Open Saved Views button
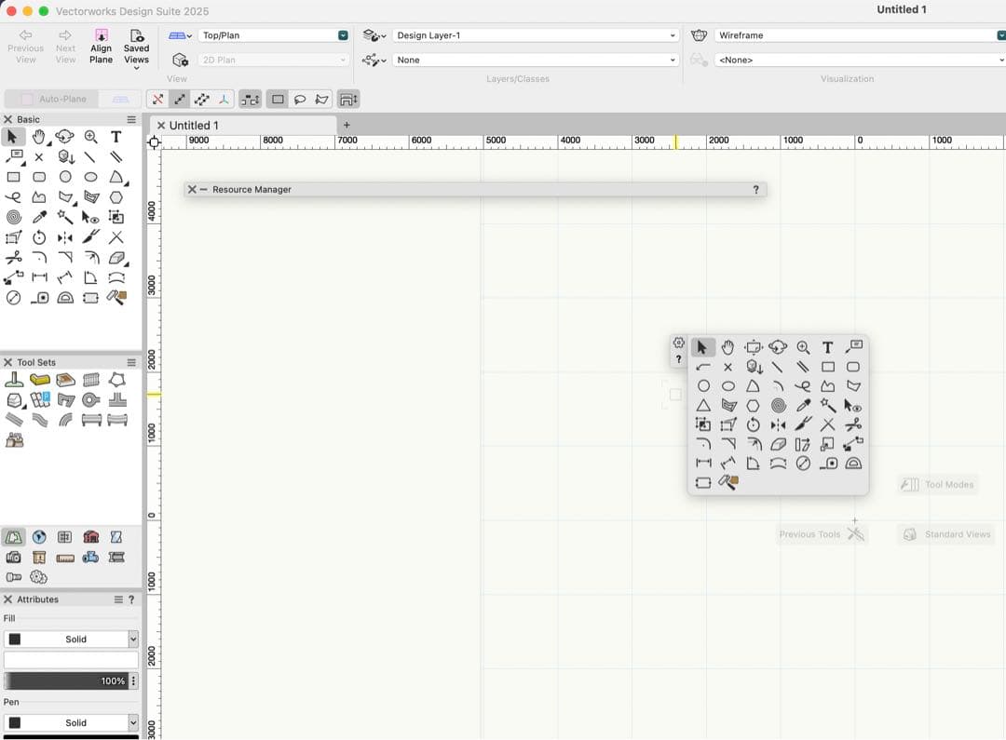Viewport: 1006px width, 740px height. [136, 47]
